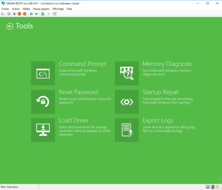Save VM state with the orange icon
The height and width of the screenshot is (190, 222).
click(x=25, y=14)
